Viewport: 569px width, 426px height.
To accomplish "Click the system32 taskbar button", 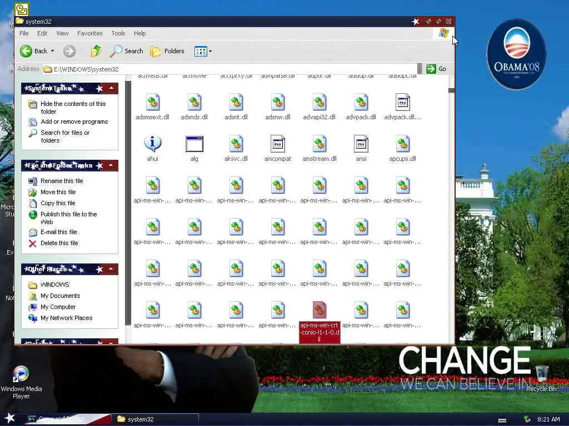I will (x=155, y=419).
